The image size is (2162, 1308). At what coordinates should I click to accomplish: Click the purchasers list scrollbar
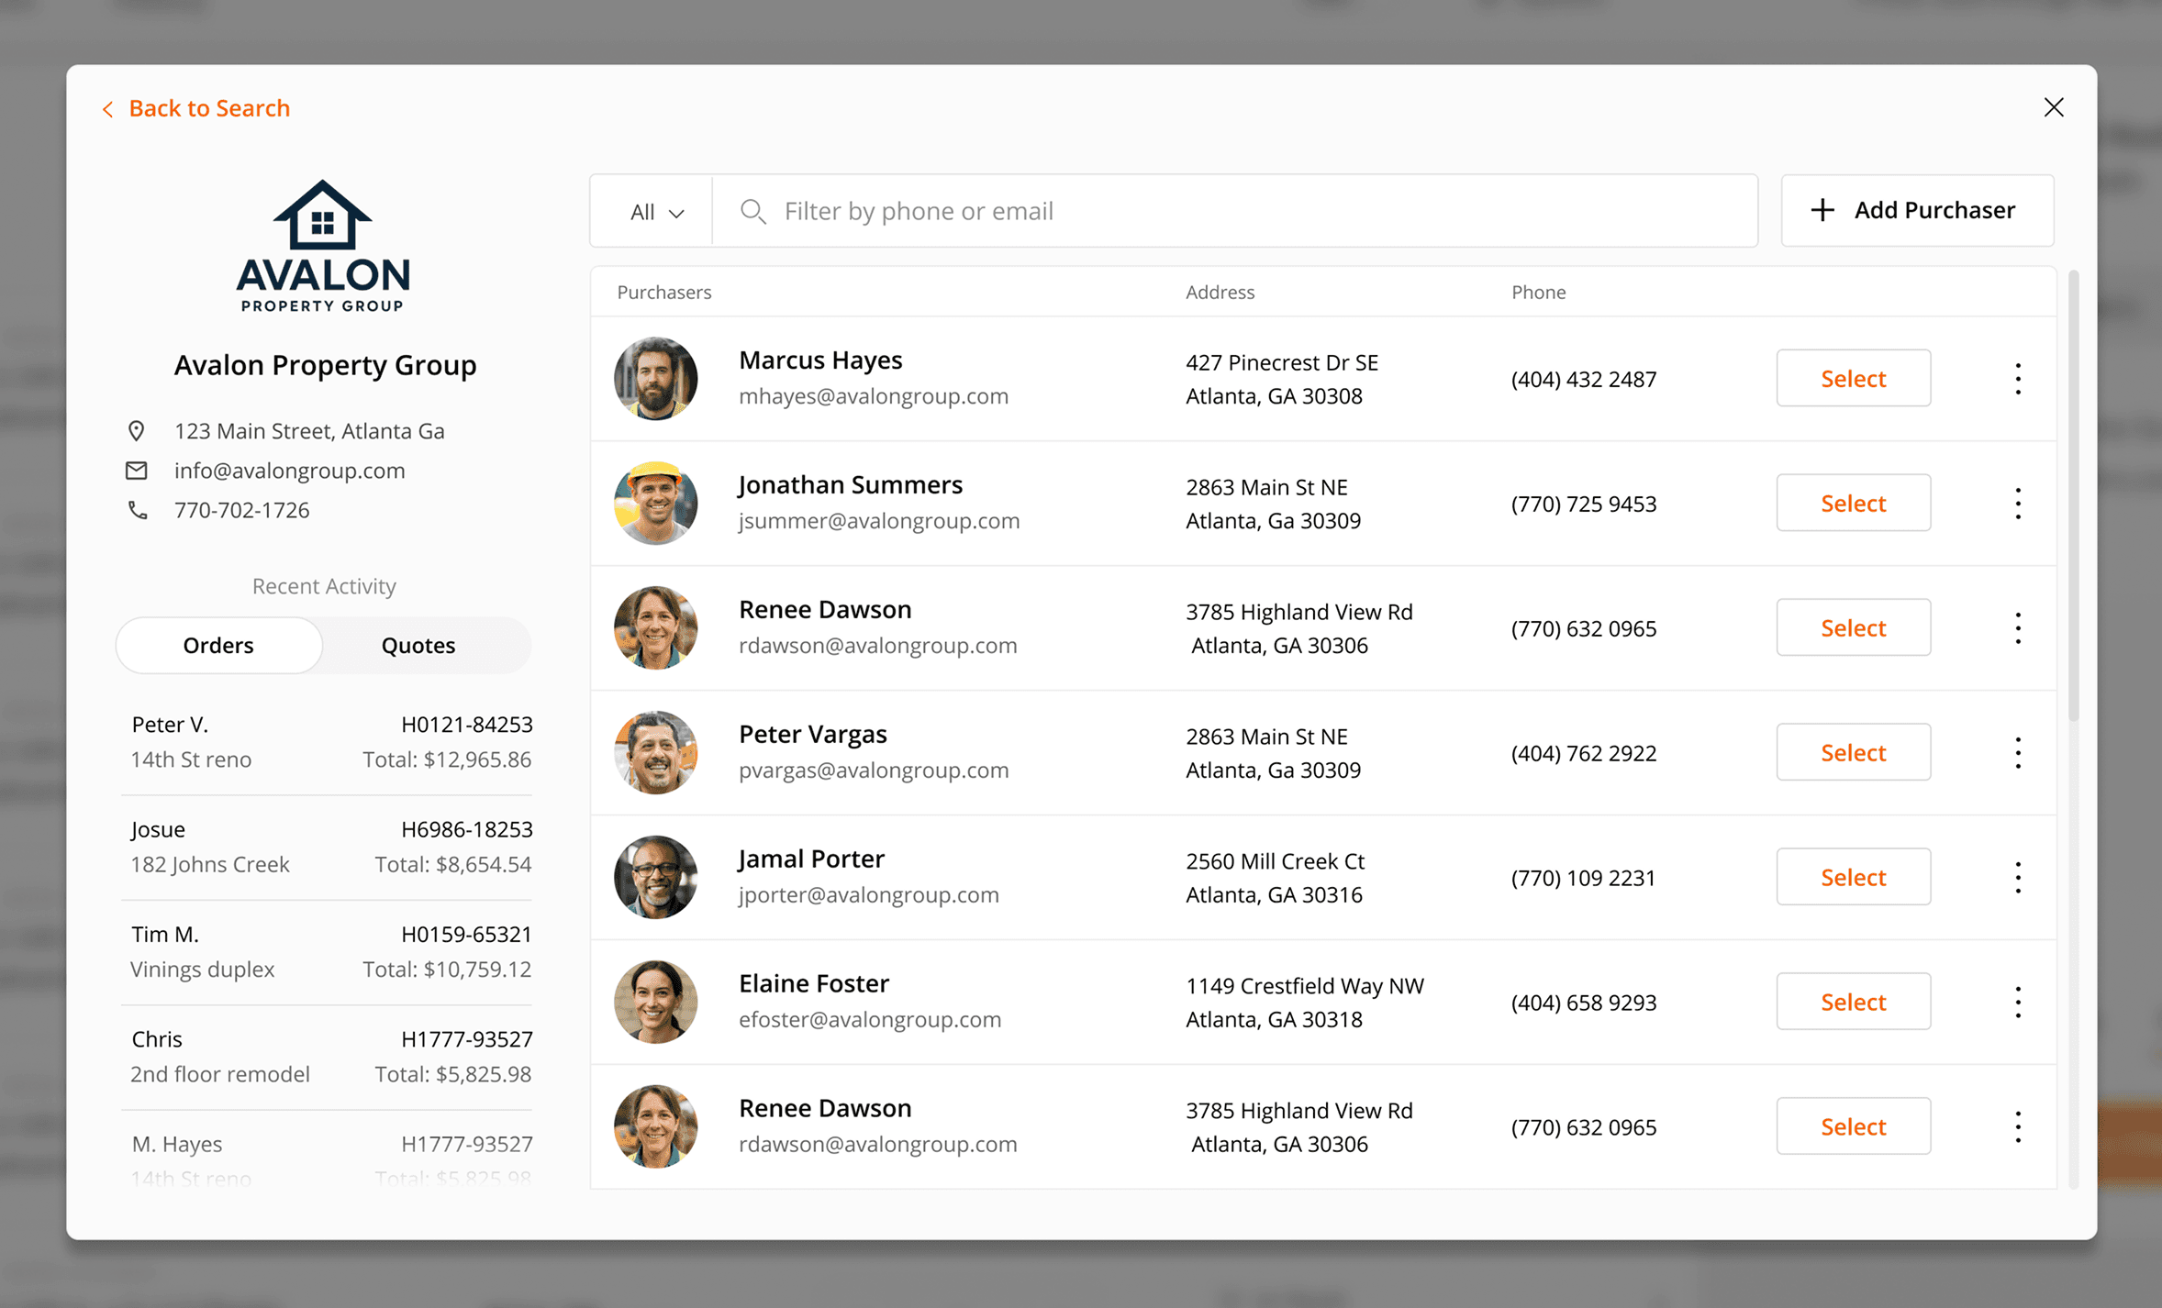pos(2073,495)
